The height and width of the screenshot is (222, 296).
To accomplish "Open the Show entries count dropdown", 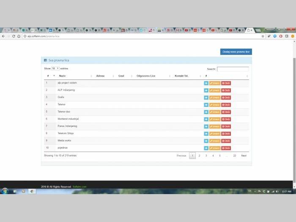I will [55, 68].
